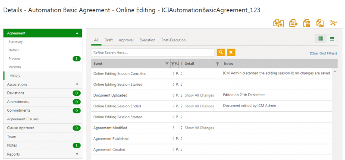Switch to list view
Viewport: 345px width, 160px height.
[332, 39]
